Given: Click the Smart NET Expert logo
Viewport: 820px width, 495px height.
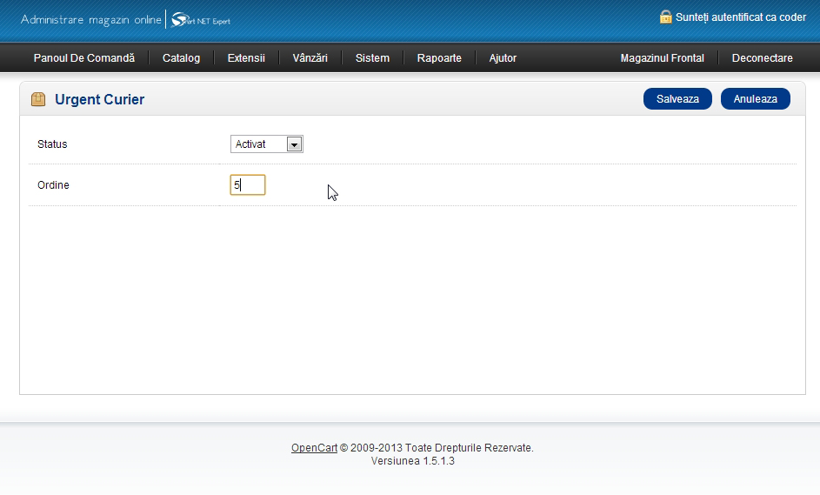Looking at the screenshot, I should pyautogui.click(x=201, y=20).
